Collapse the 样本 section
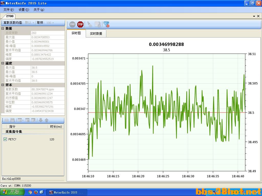Screen dimensions: 262x196 3,85
